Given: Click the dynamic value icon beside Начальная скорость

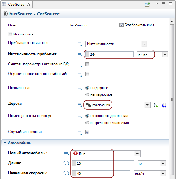Looking at the screenshot, I should (x=66, y=173).
